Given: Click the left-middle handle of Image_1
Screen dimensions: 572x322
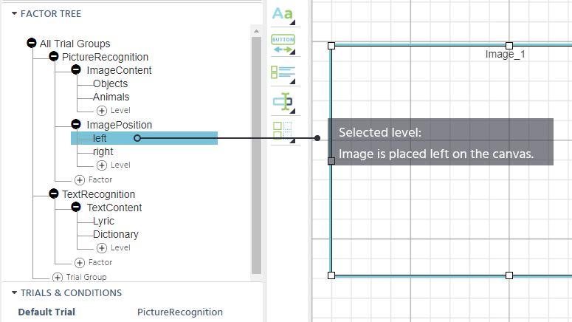Looking at the screenshot, I should (331, 161).
